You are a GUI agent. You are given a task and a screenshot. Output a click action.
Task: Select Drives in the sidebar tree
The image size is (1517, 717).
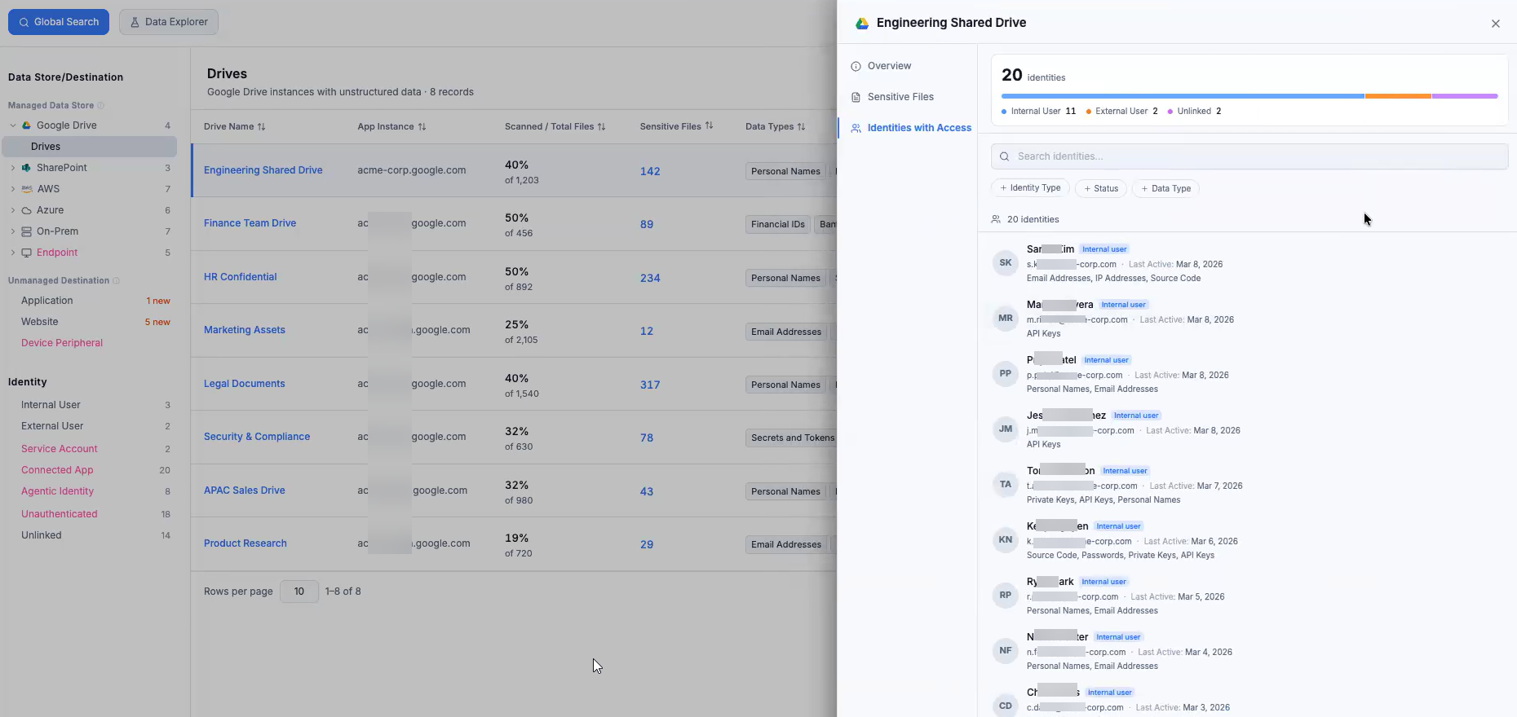(90, 147)
